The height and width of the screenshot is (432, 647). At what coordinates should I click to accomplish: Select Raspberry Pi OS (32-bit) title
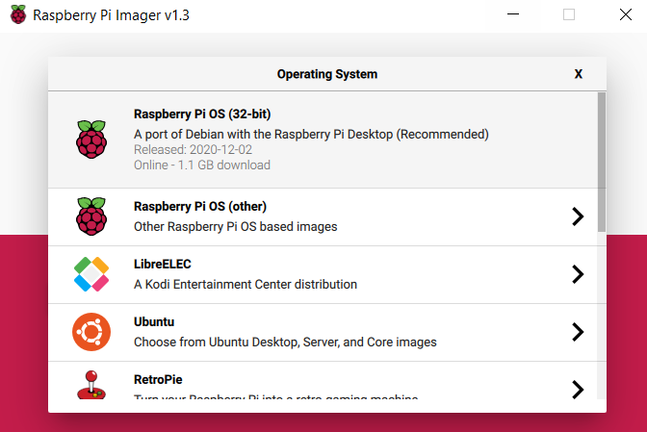(202, 114)
